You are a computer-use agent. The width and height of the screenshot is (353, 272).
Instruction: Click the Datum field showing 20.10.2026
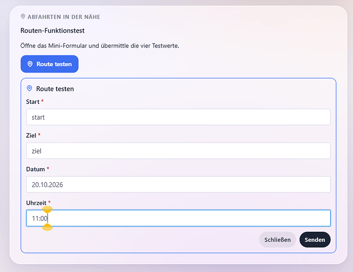(178, 184)
